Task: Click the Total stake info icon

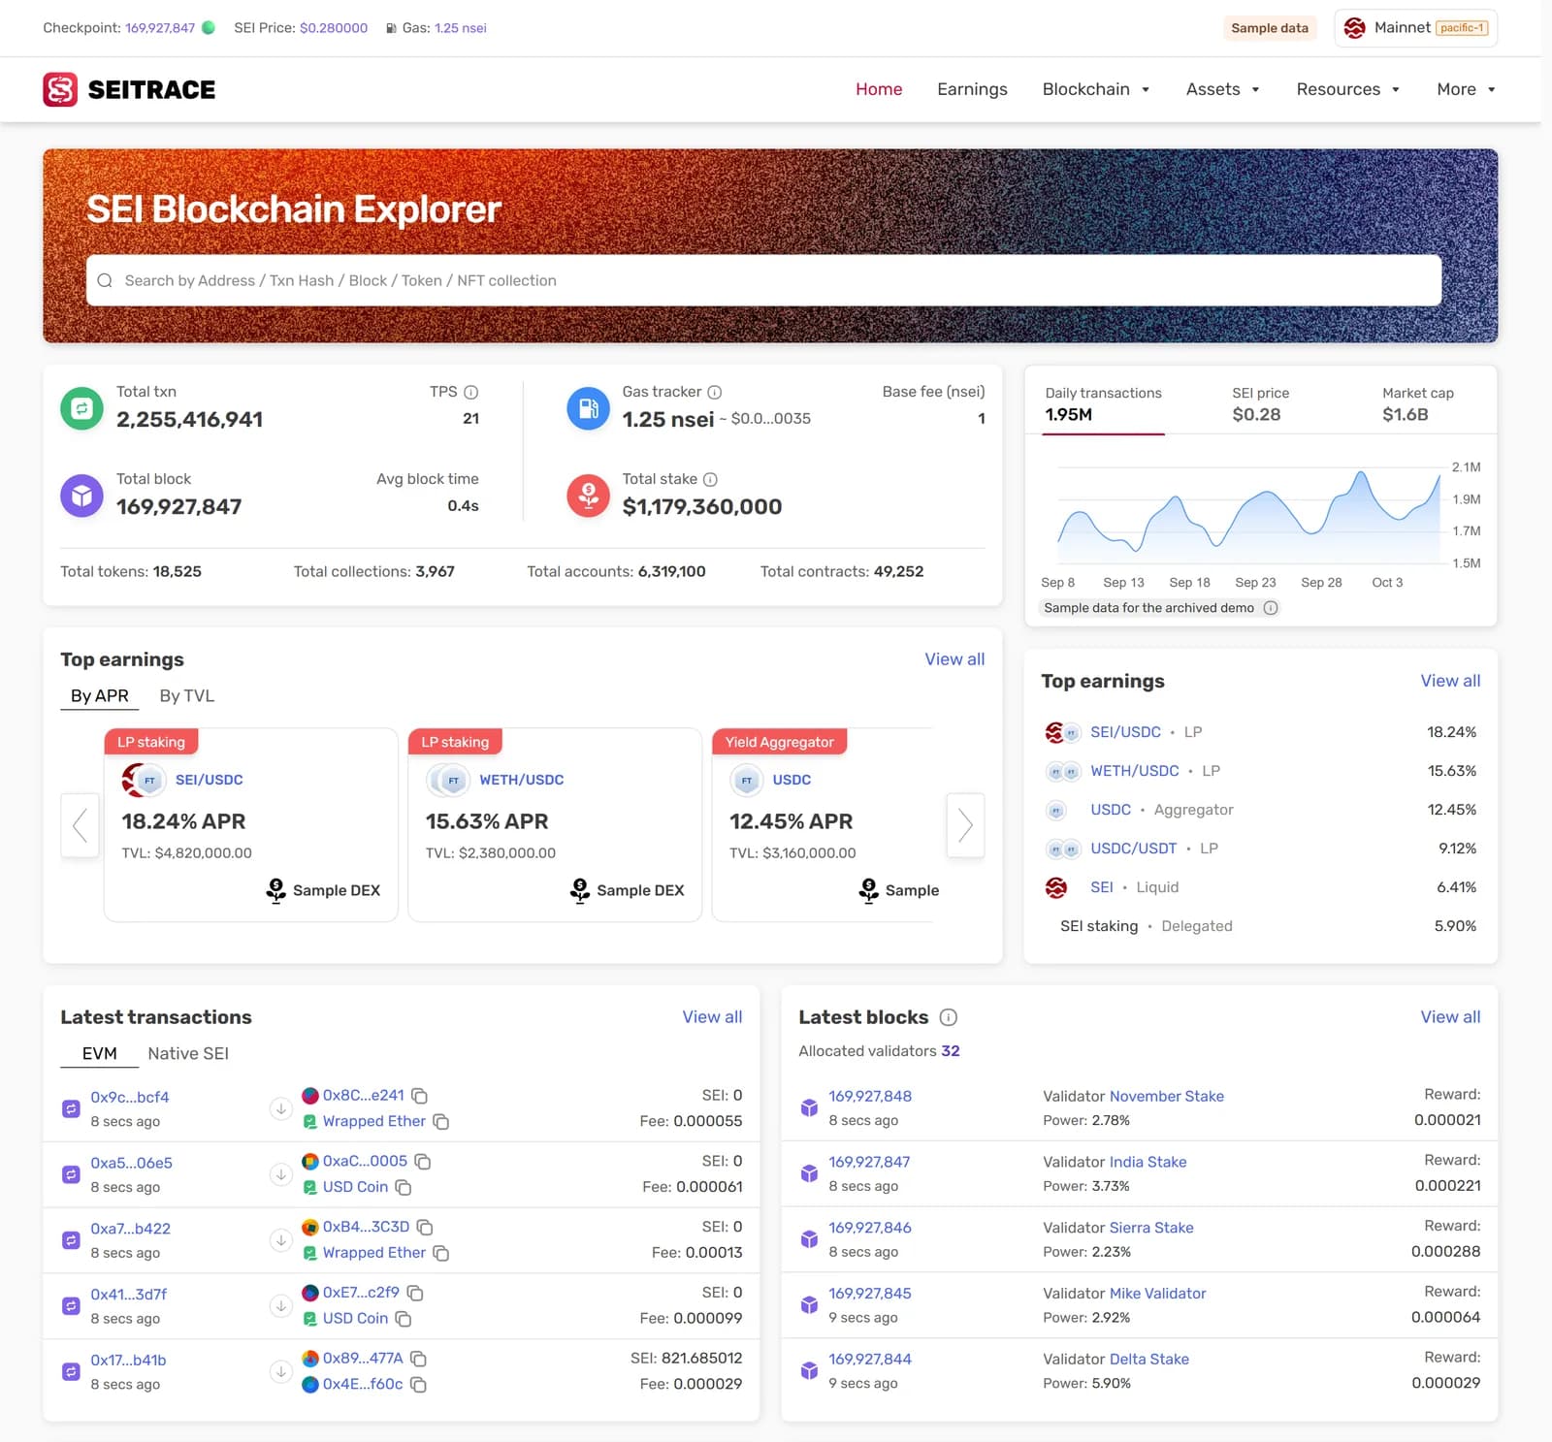Action: [710, 479]
